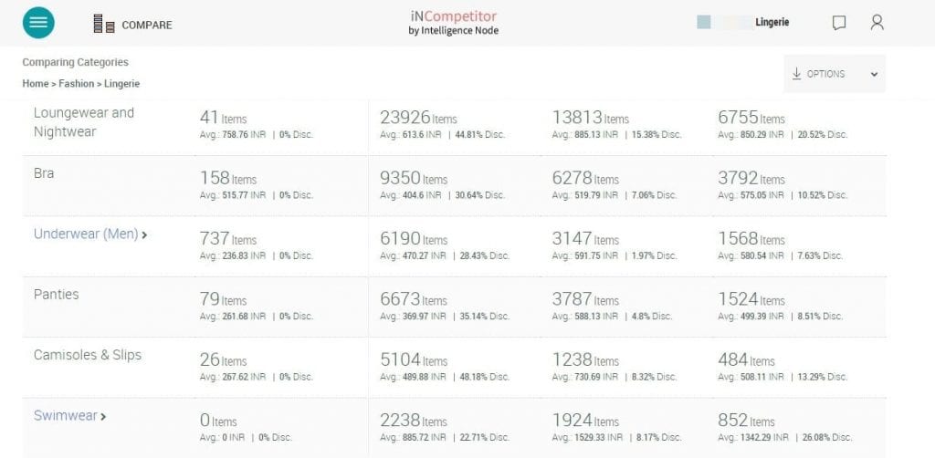Select the Camisoles & Slips row label
The image size is (935, 458).
[x=88, y=355]
